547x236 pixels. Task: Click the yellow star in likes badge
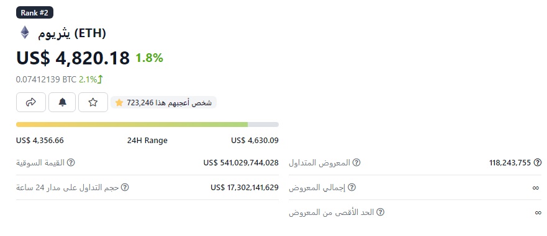click(x=119, y=103)
